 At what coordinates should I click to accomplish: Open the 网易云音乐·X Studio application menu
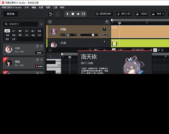click(x=12, y=7)
